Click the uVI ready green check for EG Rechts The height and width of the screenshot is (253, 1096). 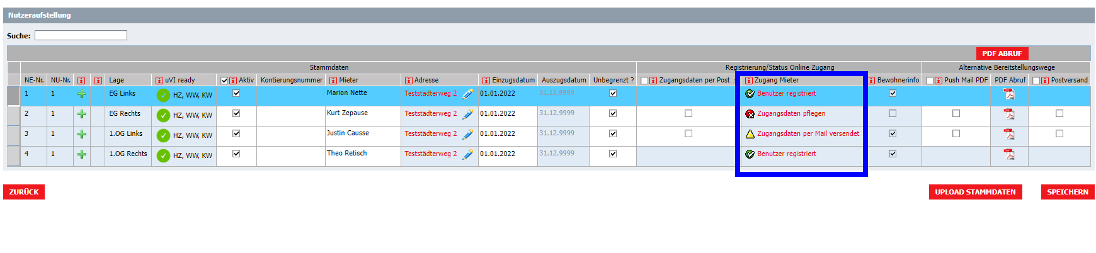click(x=163, y=115)
